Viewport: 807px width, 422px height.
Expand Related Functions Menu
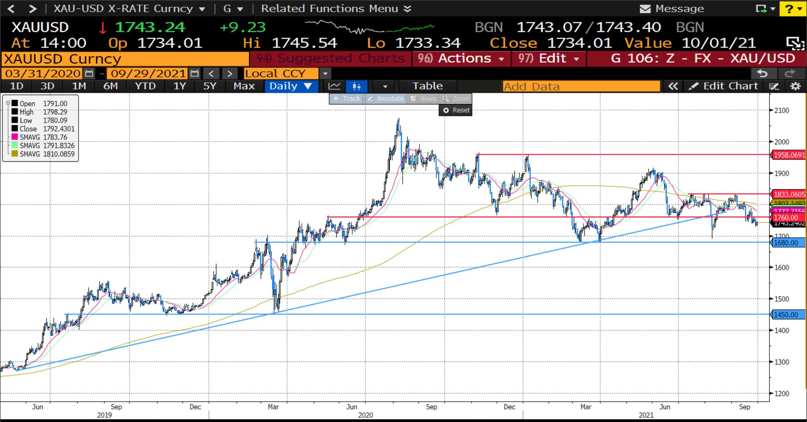pos(336,8)
